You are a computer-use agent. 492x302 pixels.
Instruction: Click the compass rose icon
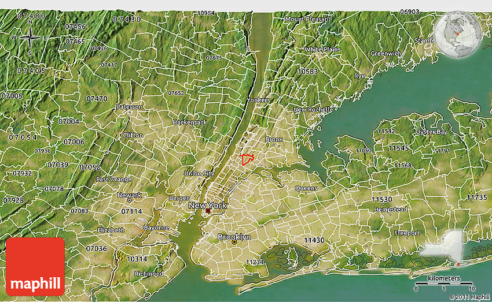[30, 38]
